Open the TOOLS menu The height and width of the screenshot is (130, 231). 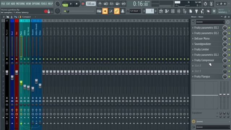click(x=44, y=4)
